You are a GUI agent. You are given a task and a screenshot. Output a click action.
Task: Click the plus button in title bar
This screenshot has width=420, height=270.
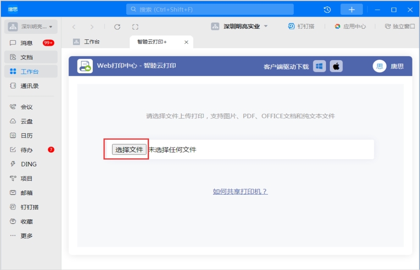351,10
